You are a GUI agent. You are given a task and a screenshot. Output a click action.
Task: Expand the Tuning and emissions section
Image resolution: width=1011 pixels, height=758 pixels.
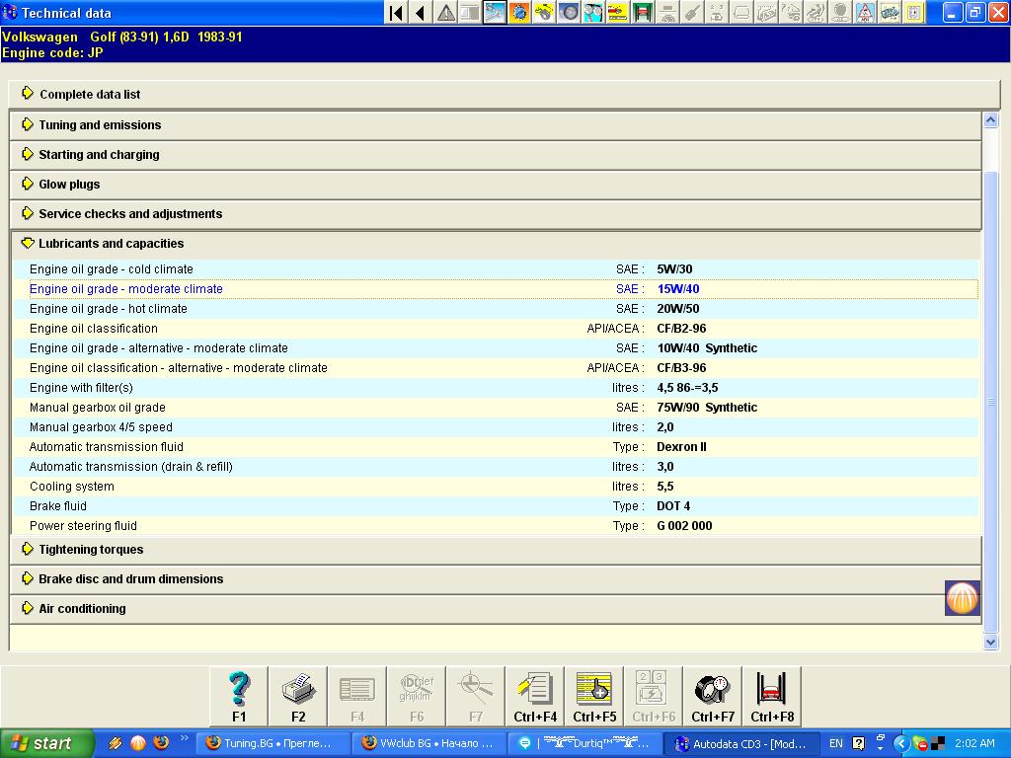(x=99, y=125)
